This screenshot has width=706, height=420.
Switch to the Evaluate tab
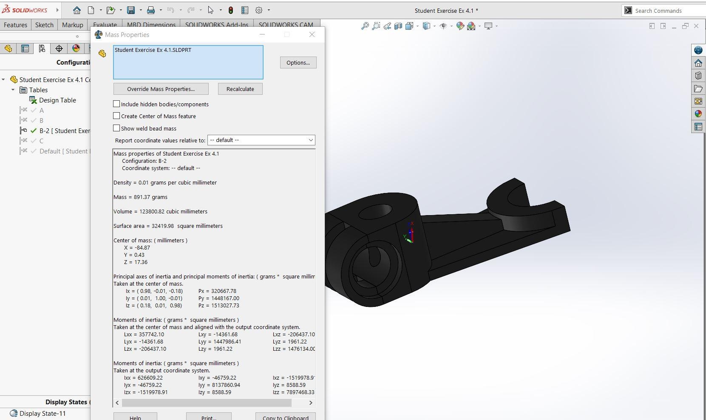click(x=105, y=25)
